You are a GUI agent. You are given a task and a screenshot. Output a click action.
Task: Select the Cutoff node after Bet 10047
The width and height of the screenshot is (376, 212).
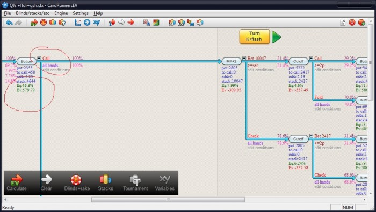[298, 61]
